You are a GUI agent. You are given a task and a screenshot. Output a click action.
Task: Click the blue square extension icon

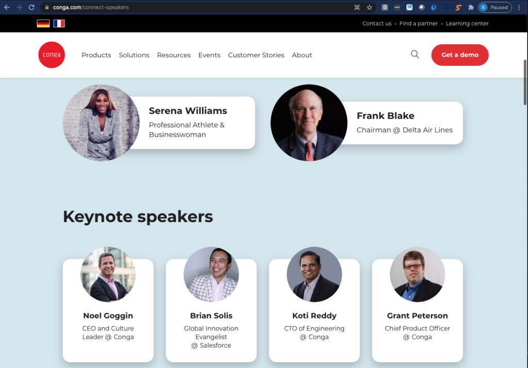pyautogui.click(x=409, y=7)
